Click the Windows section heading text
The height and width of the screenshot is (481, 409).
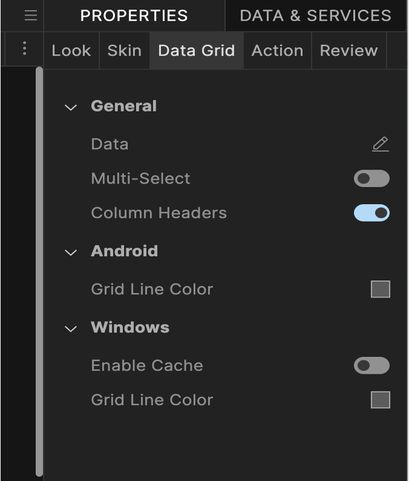(130, 327)
